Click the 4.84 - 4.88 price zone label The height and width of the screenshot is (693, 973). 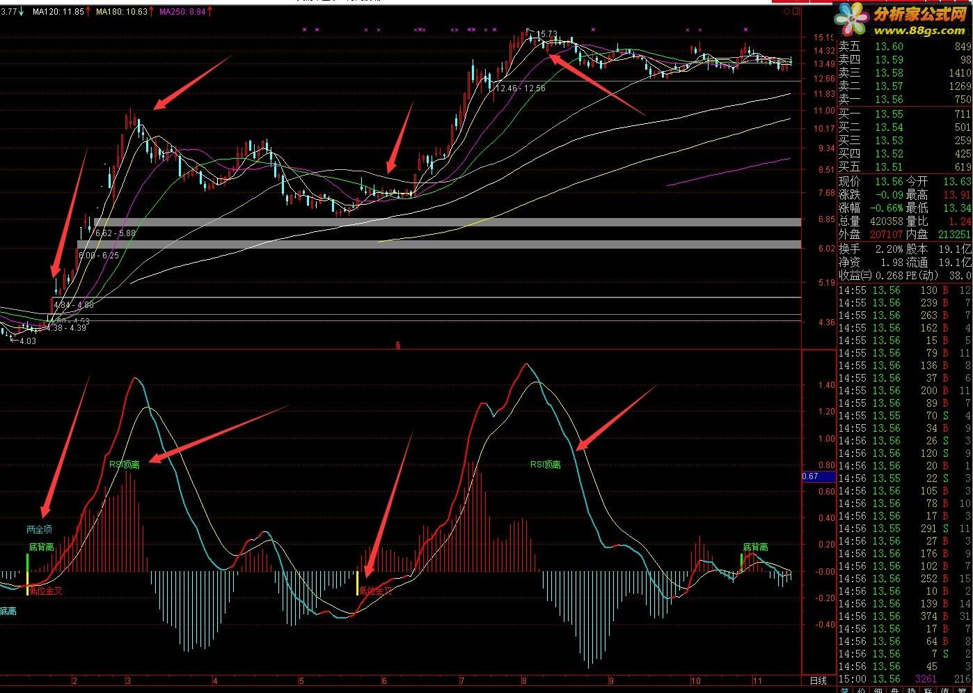click(74, 305)
